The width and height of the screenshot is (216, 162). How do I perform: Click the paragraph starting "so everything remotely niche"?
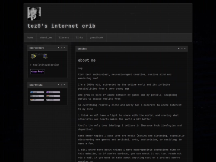(130, 107)
